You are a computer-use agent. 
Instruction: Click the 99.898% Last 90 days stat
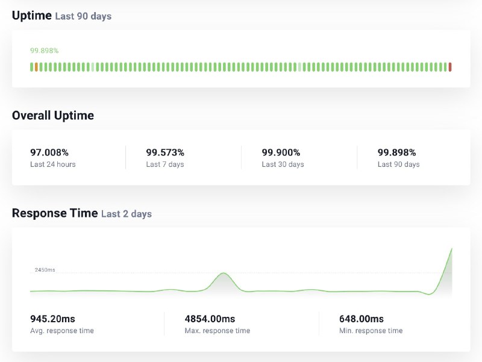pyautogui.click(x=396, y=153)
